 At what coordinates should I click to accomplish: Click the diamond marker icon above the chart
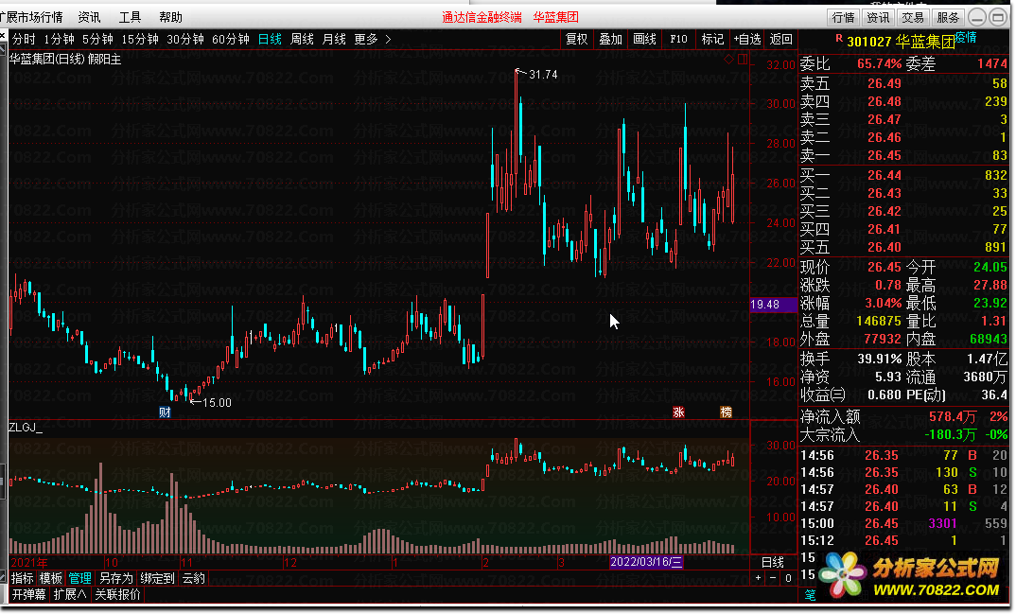(729, 59)
